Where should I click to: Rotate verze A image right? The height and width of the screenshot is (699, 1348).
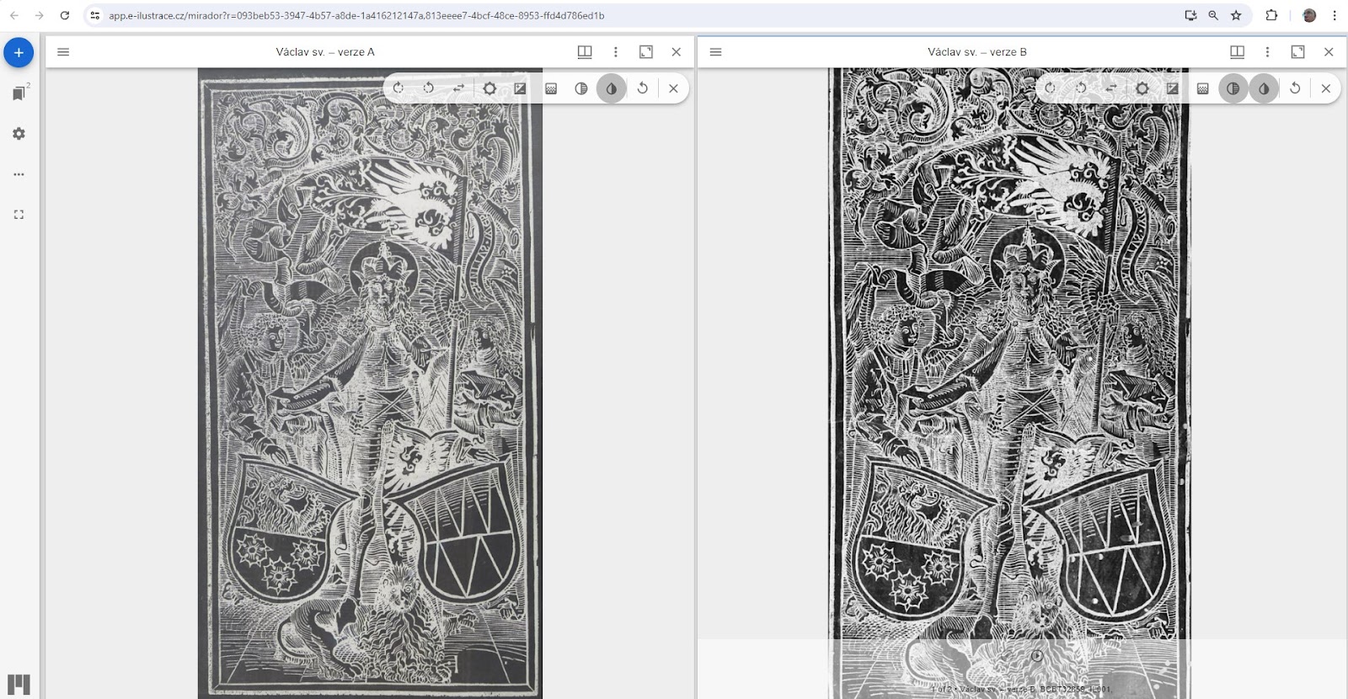point(398,88)
